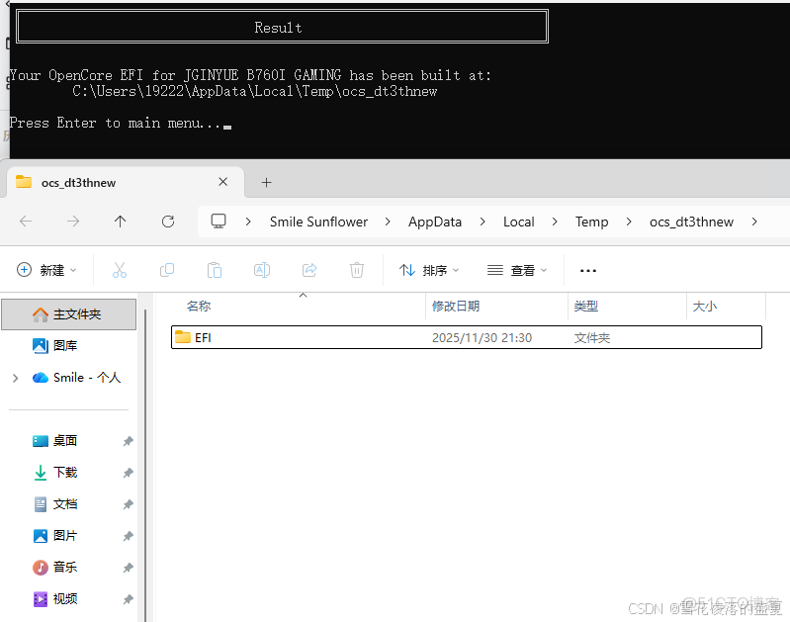
Task: Click the sidebar vertical scrollbar
Action: click(x=145, y=464)
